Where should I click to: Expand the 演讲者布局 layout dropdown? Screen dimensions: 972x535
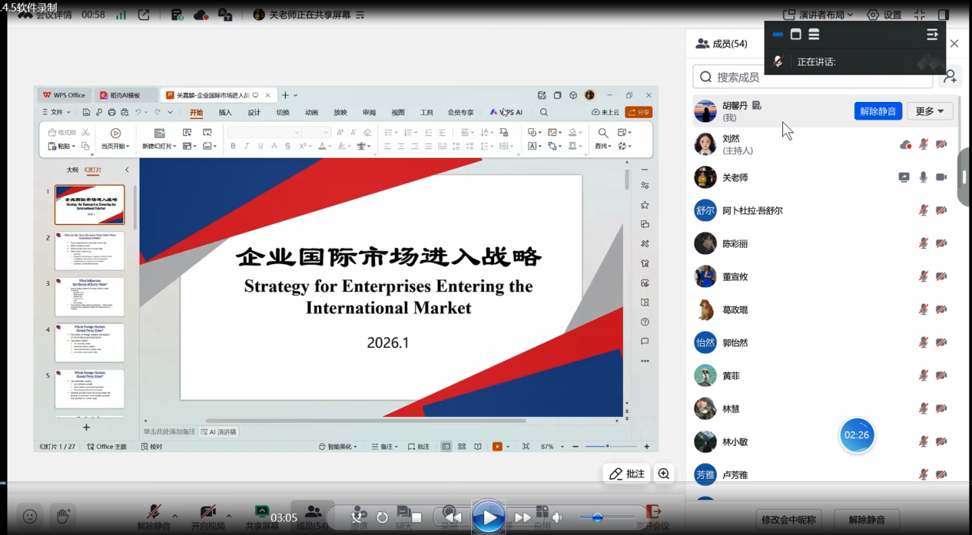pyautogui.click(x=821, y=15)
